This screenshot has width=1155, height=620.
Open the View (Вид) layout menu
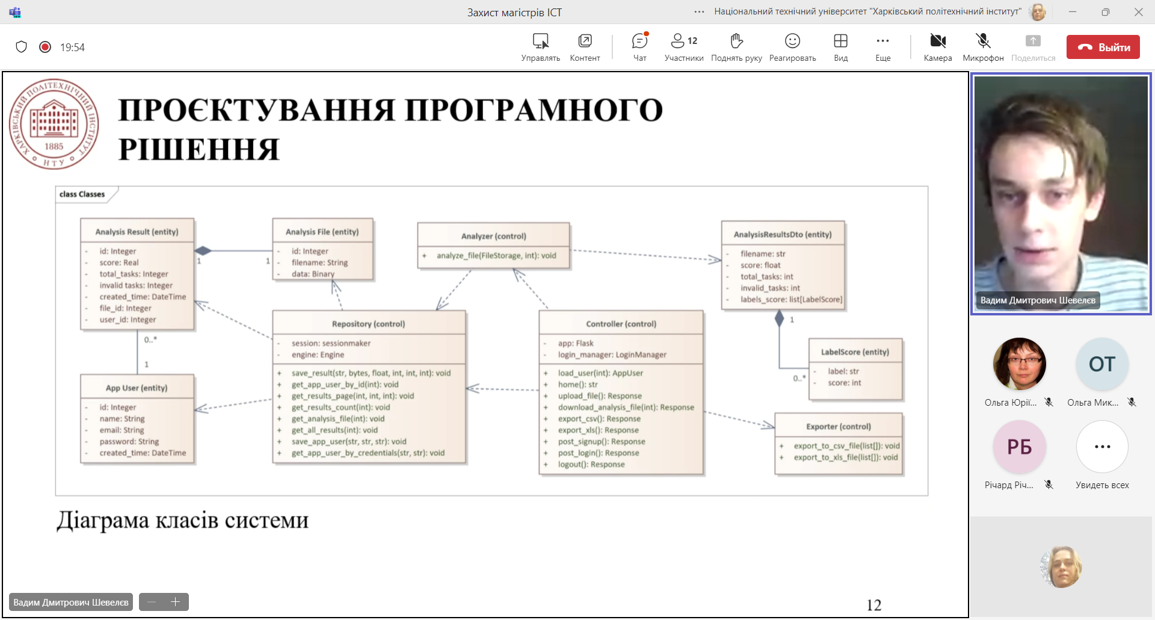(x=840, y=47)
